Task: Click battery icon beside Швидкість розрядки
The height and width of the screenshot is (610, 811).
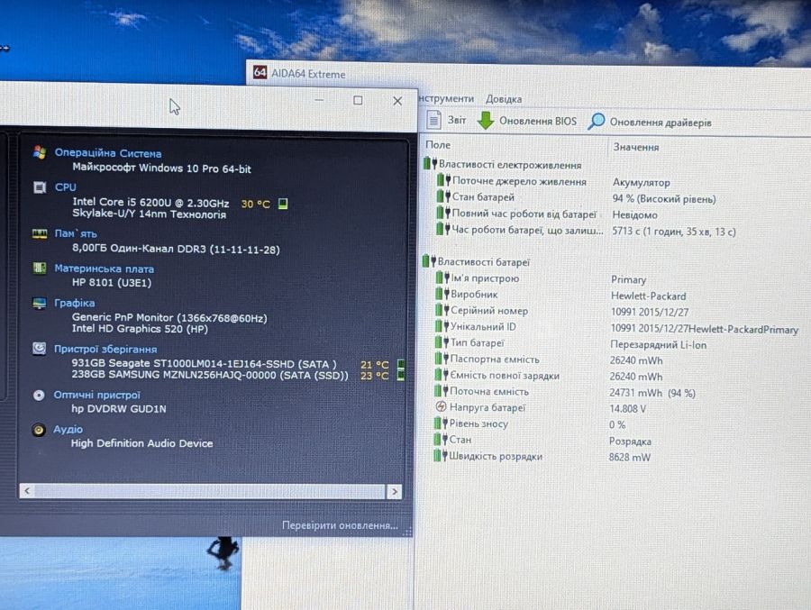Action: coord(440,456)
